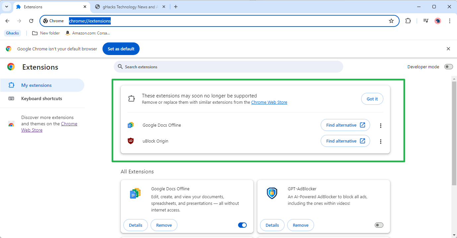457x238 pixels.
Task: Find alternative for uBlock Origin
Action: (x=345, y=141)
